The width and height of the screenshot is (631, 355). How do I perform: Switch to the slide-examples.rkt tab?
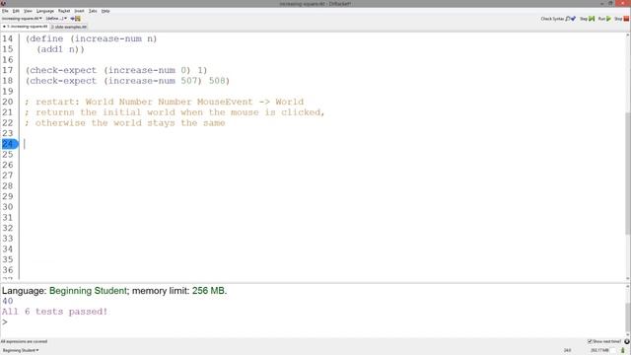[69, 27]
